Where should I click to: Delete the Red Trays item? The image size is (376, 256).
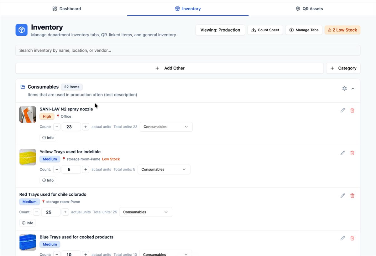pos(352,196)
